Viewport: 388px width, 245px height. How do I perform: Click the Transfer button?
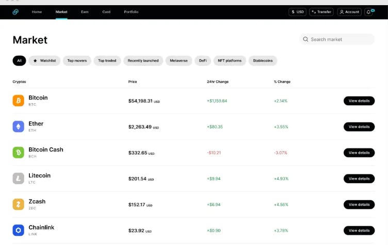[321, 12]
